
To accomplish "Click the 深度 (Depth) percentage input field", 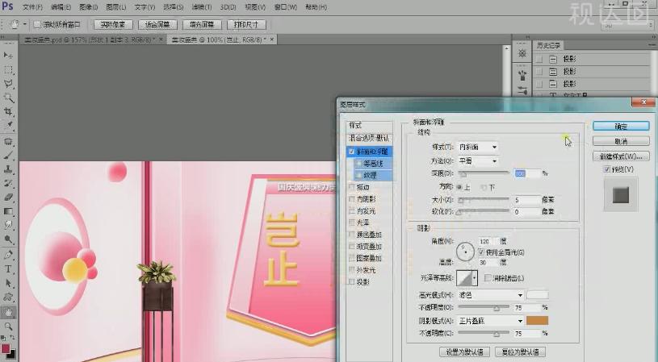I will 527,173.
